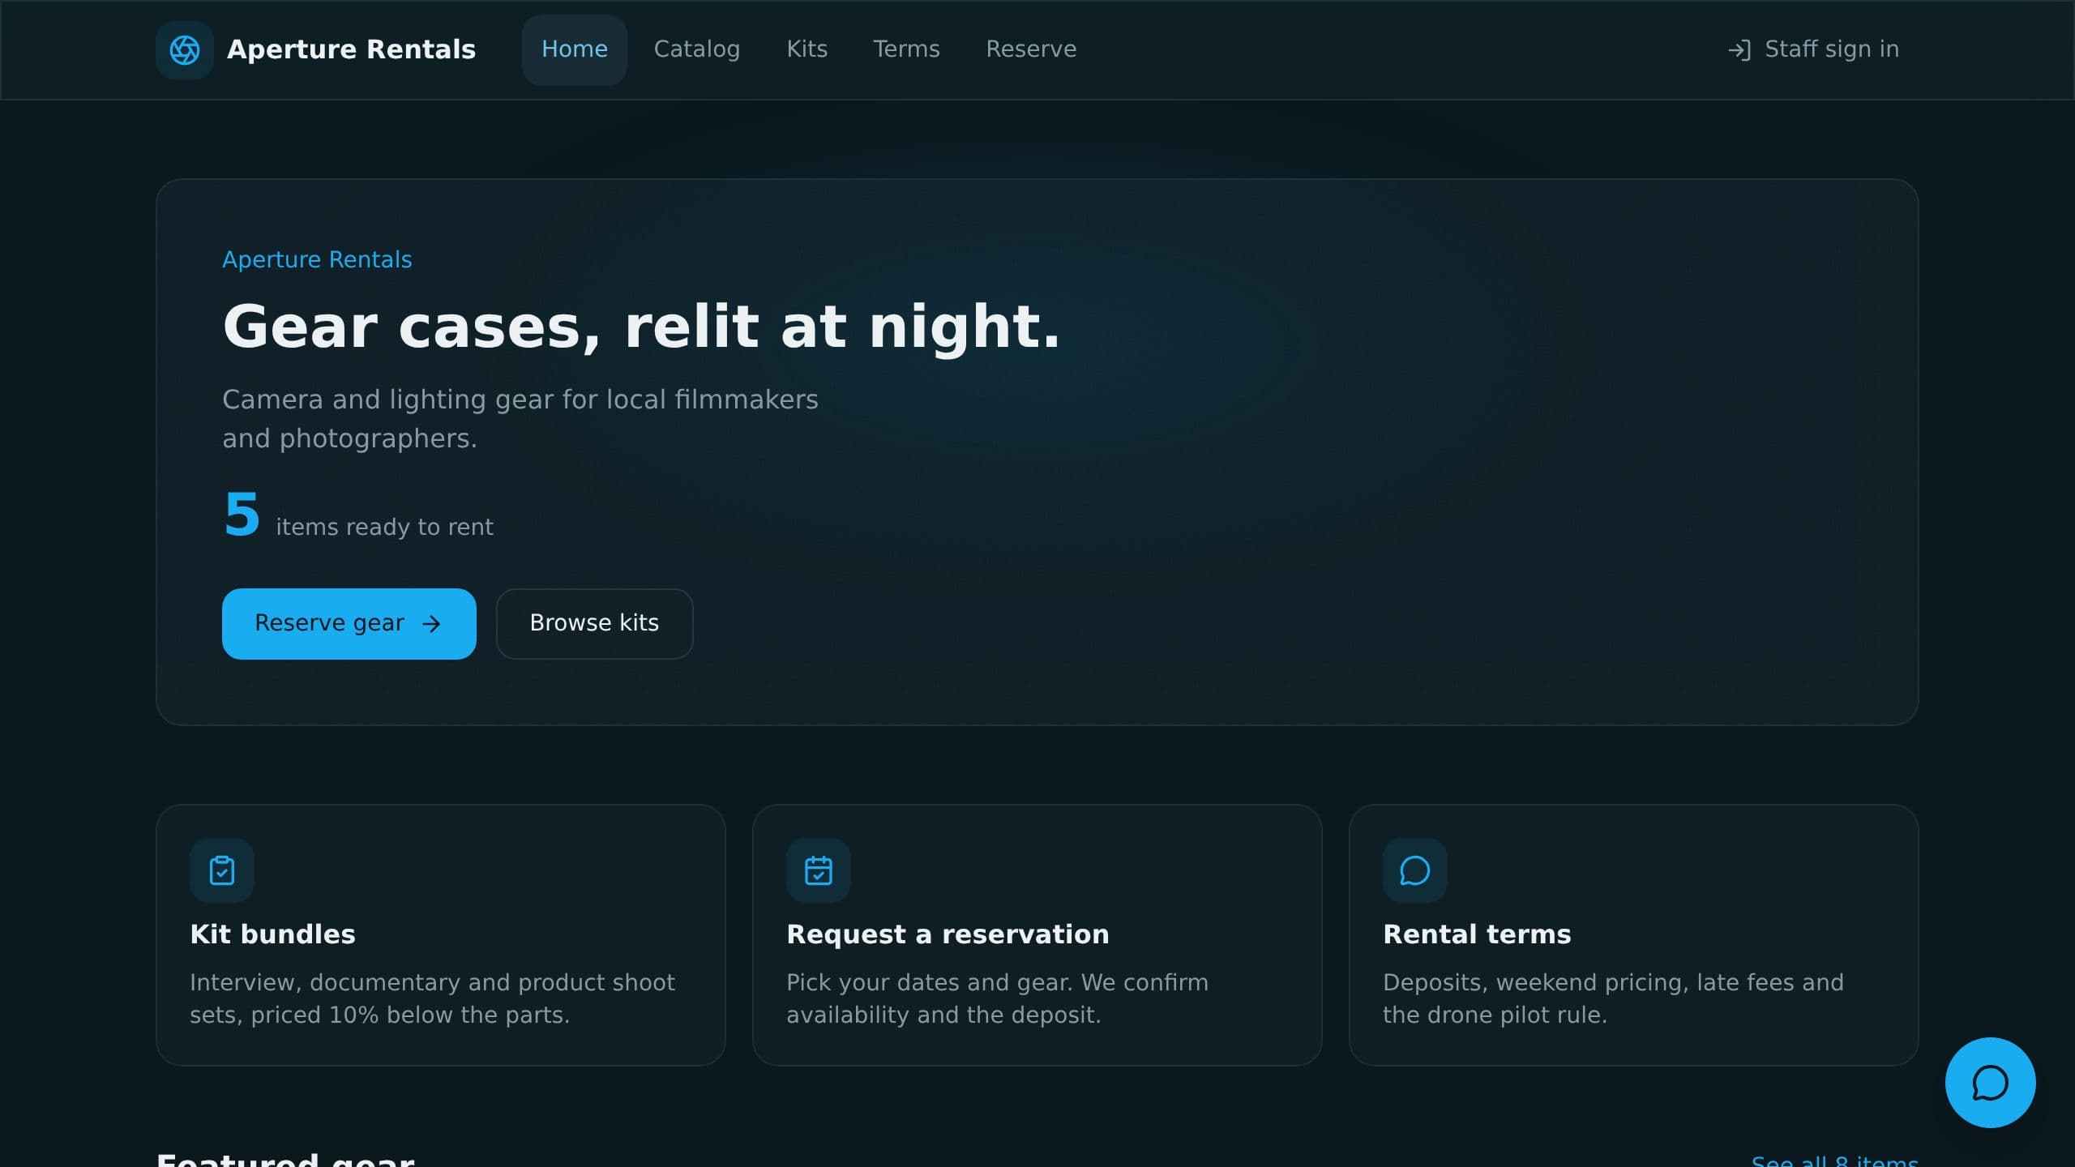
Task: Click the Kit bundles clipboard icon
Action: pyautogui.click(x=222, y=870)
